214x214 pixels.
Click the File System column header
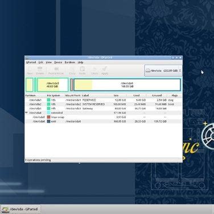coord(56,96)
